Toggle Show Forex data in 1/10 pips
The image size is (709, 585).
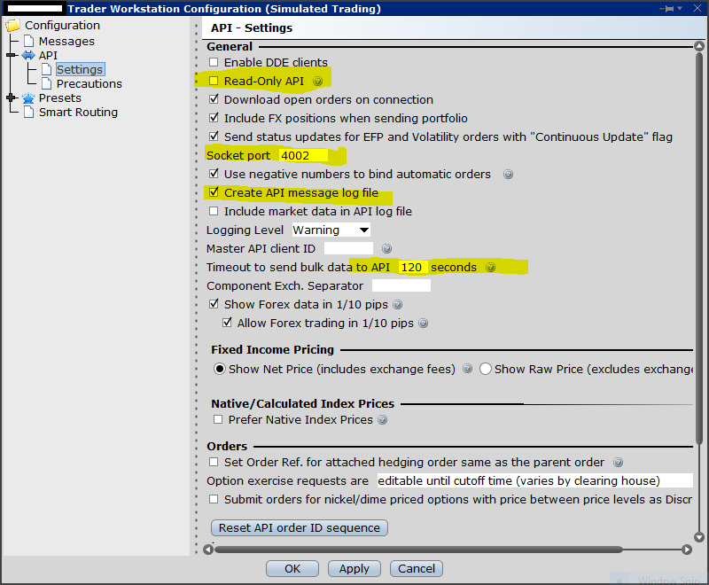(214, 304)
